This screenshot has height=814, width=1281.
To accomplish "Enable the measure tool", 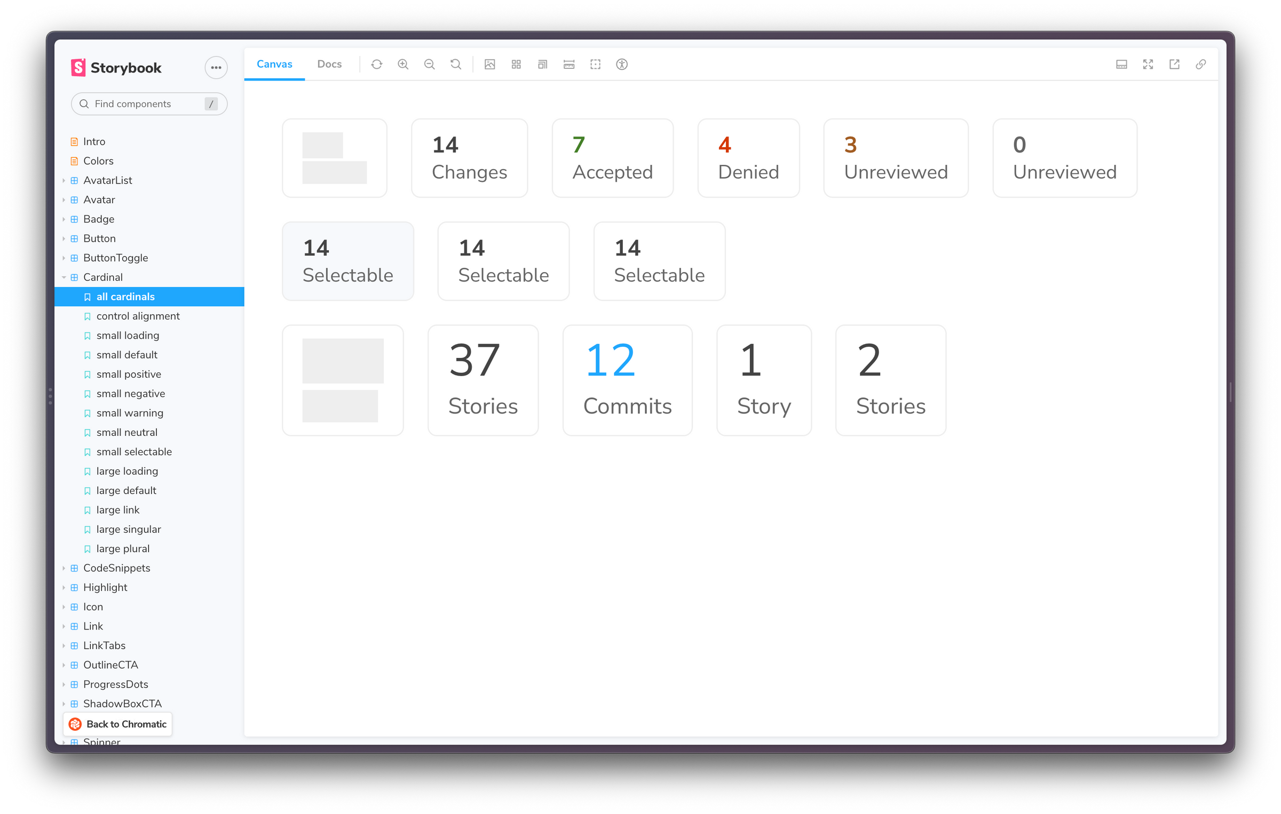I will tap(569, 64).
